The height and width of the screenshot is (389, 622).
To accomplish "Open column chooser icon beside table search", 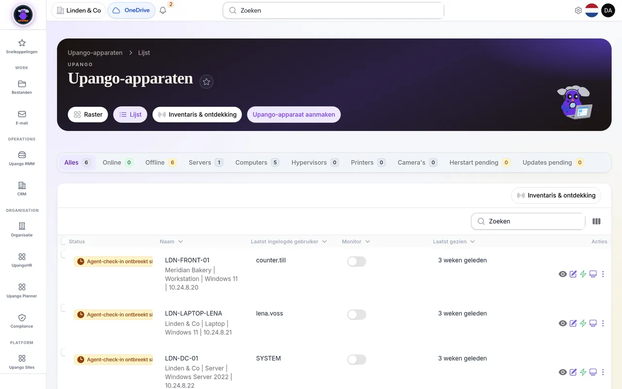I will pos(597,221).
